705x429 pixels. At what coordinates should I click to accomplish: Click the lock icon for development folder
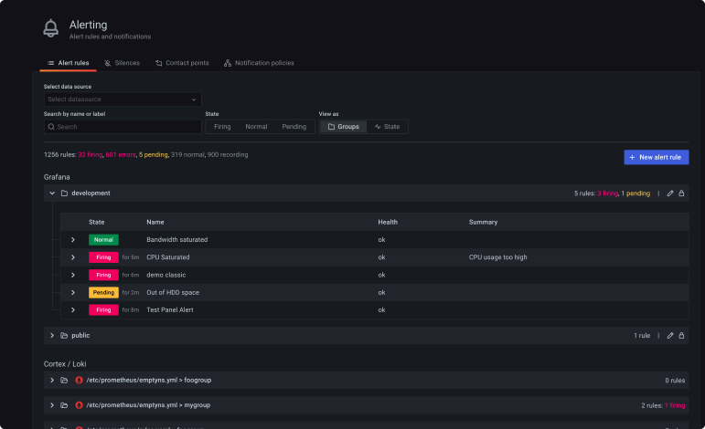681,194
